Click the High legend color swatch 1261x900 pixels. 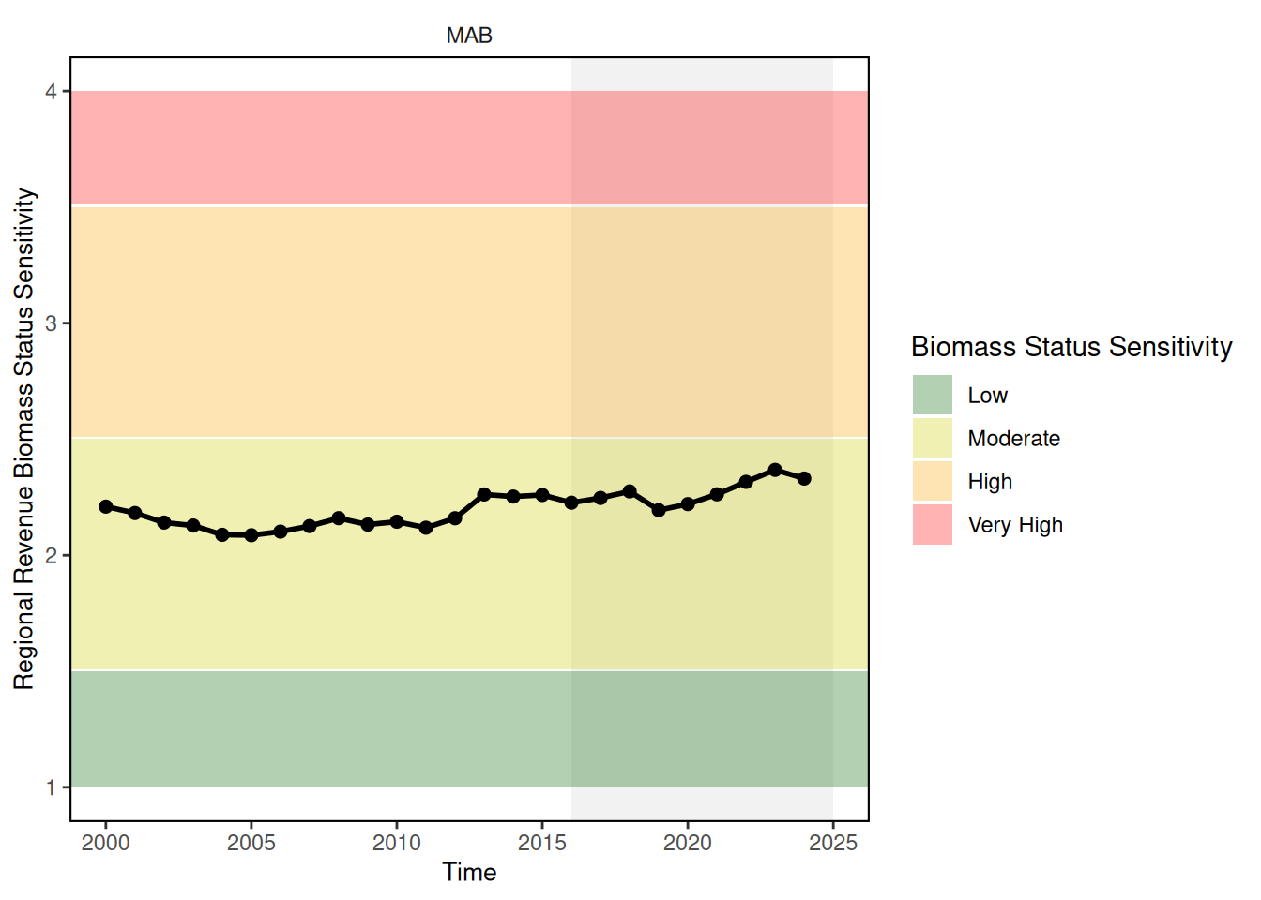(x=932, y=481)
